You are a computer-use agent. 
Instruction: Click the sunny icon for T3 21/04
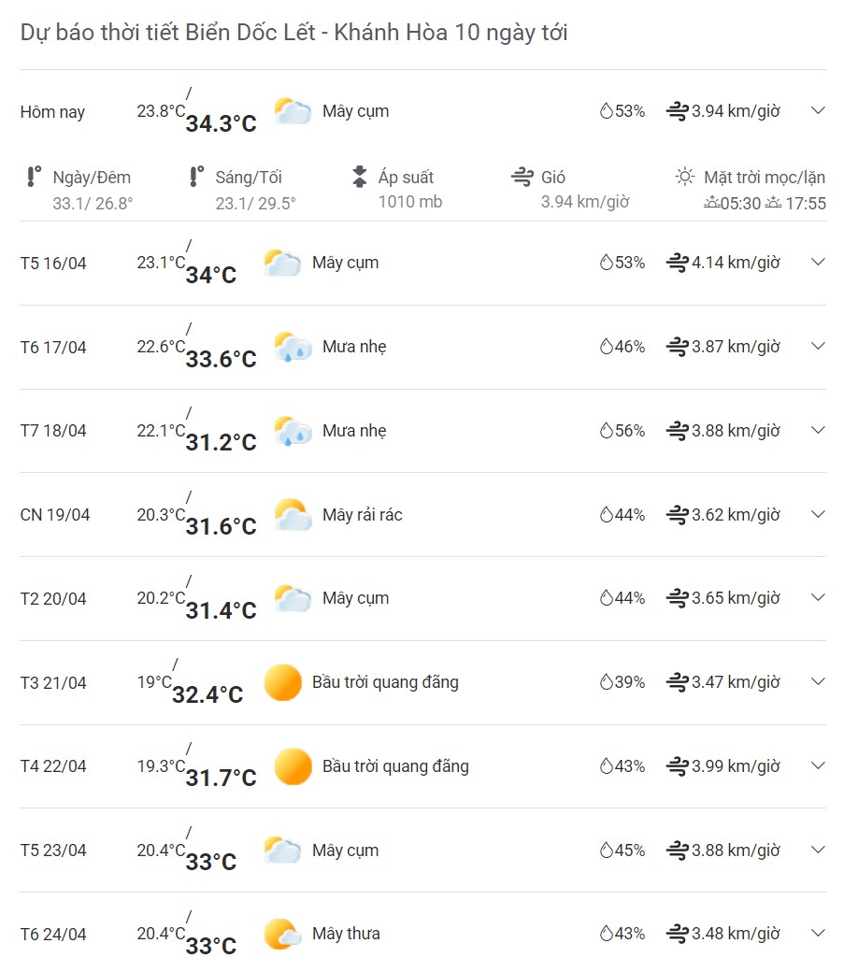tap(282, 682)
